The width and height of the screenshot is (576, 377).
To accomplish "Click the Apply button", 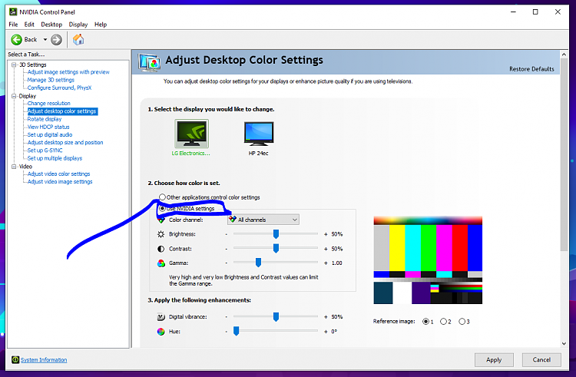I will click(494, 360).
